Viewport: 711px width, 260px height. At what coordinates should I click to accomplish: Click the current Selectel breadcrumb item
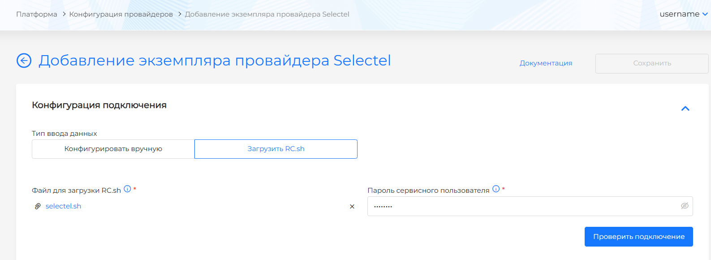[x=267, y=14]
